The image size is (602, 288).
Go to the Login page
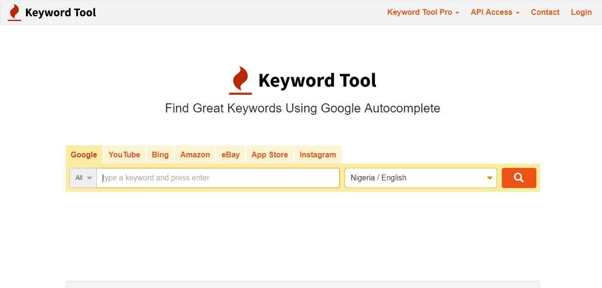click(581, 12)
